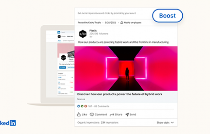Image resolution: width=210 pixels, height=134 pixels.
Task: Click the LinkedIn logo at bottom left
Action: (x=8, y=123)
